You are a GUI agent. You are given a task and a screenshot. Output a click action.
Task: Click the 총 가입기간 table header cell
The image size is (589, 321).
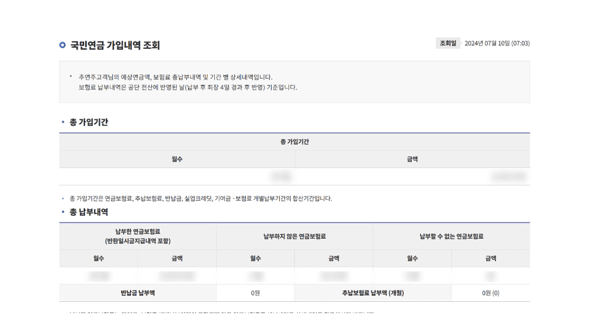click(294, 142)
